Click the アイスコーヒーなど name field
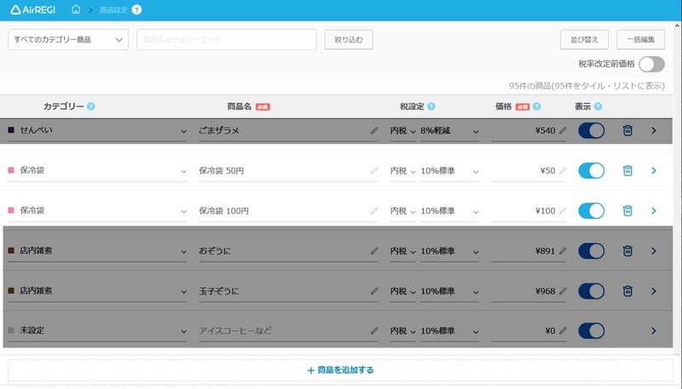682x389 pixels. point(288,331)
